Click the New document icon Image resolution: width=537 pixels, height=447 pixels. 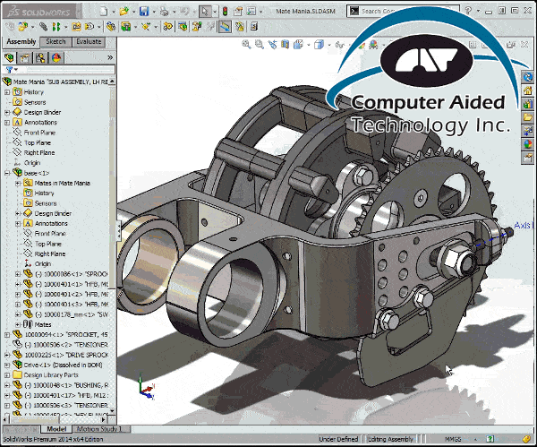[x=104, y=12]
